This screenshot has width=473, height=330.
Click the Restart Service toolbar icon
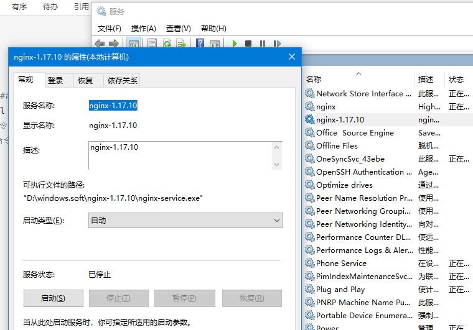(277, 44)
